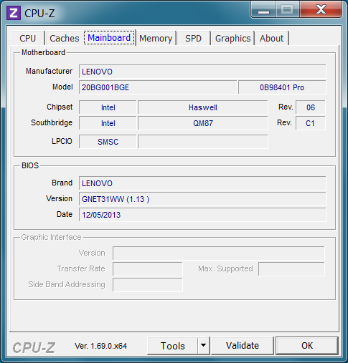Click the CPU-Z purple Z title icon

tap(14, 13)
